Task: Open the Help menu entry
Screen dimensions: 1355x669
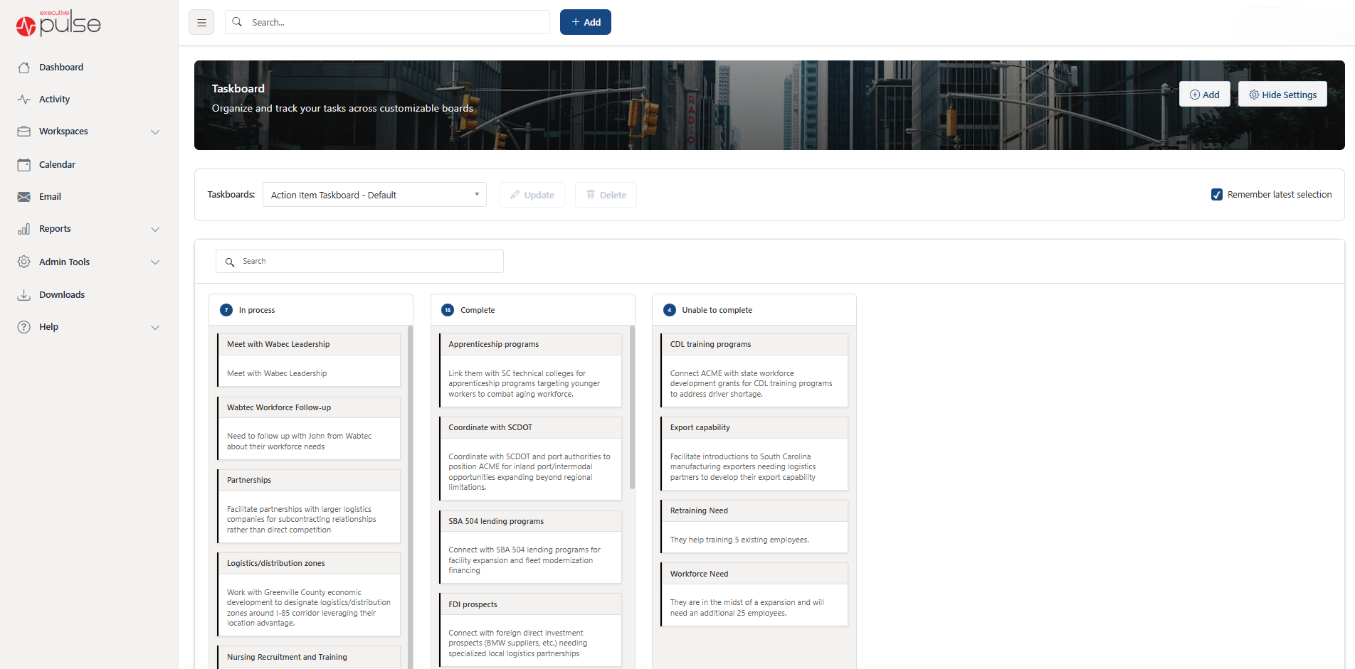Action: (49, 326)
